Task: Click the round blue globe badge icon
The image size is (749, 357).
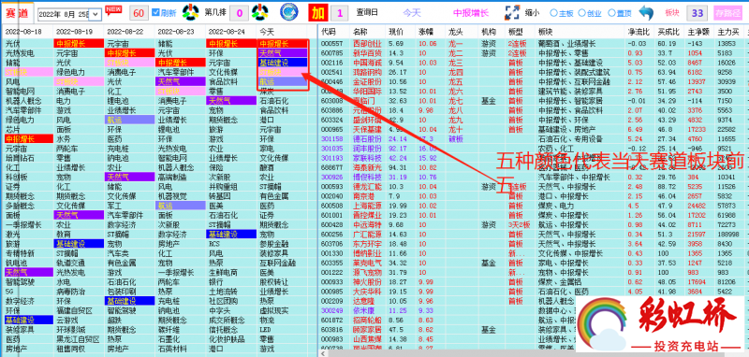Action: click(289, 12)
